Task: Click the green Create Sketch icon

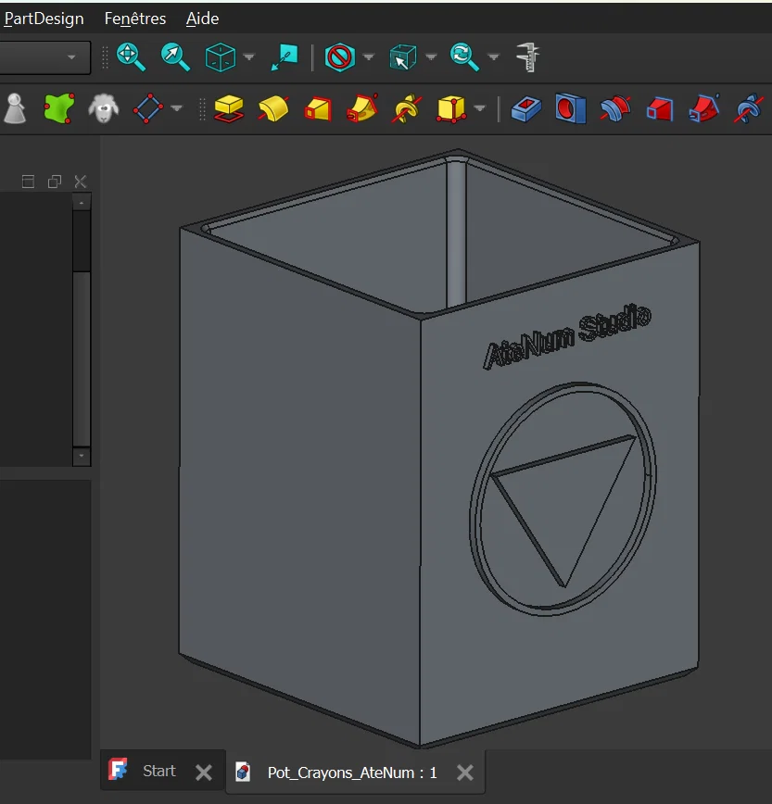Action: point(59,108)
